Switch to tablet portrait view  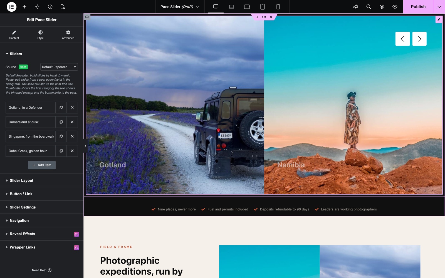(263, 7)
